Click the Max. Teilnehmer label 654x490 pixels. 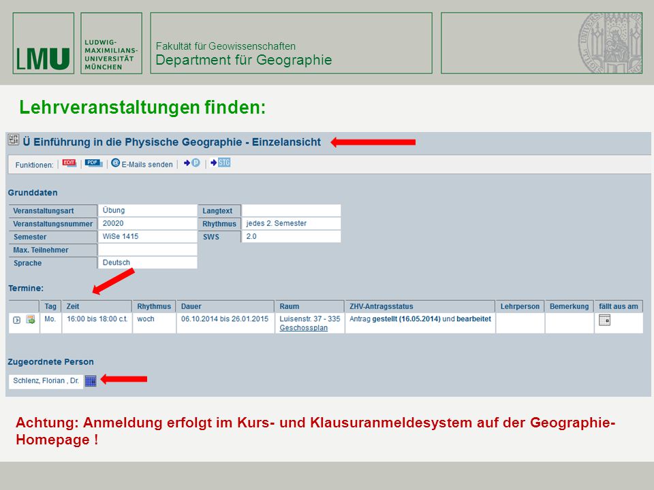40,250
